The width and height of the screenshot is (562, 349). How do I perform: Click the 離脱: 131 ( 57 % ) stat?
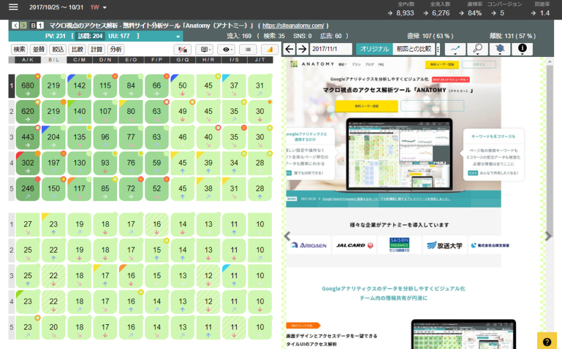pyautogui.click(x=513, y=36)
